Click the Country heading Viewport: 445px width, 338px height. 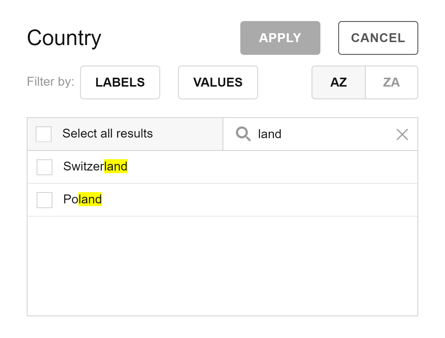click(x=64, y=38)
